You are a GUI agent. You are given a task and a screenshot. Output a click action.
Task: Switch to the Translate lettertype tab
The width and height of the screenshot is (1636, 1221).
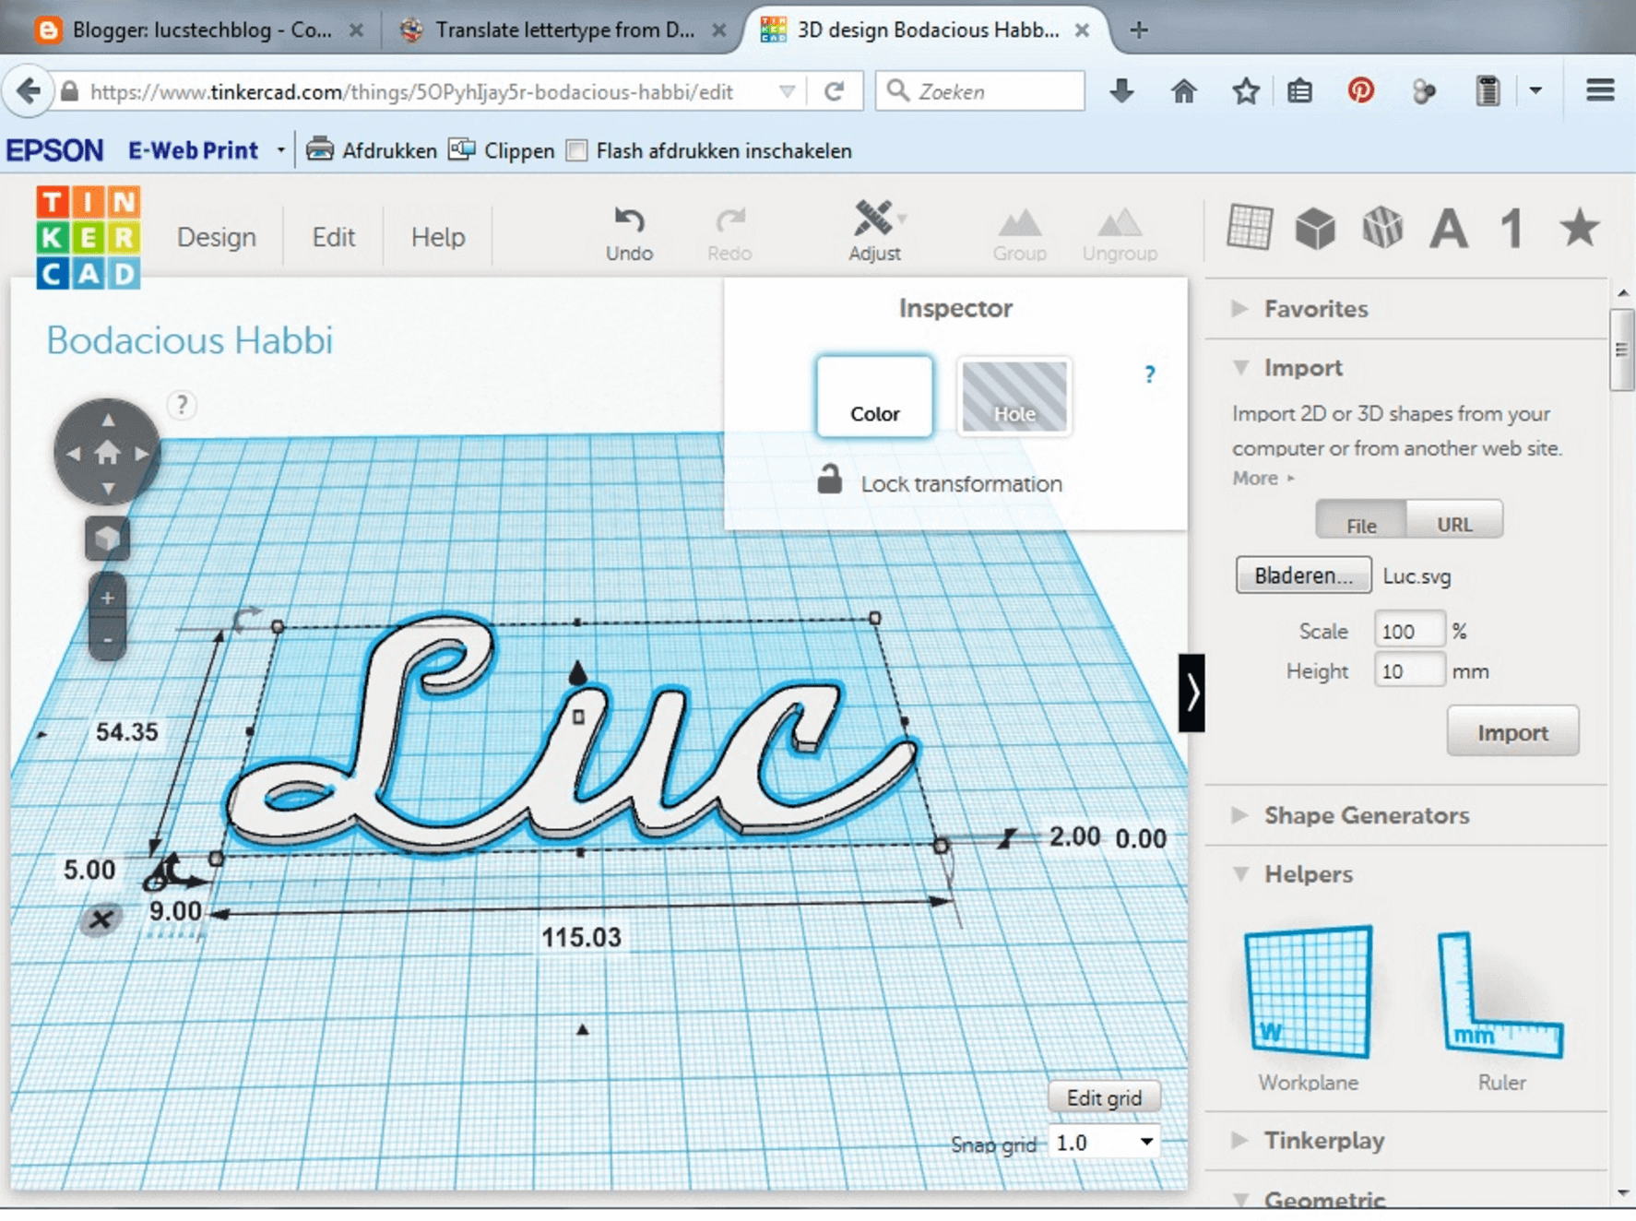pyautogui.click(x=563, y=30)
